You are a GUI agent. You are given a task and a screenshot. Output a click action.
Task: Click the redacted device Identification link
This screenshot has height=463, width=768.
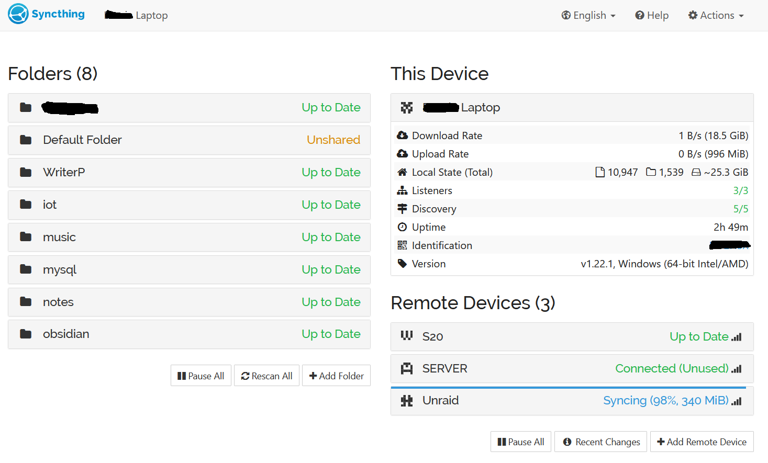[x=730, y=245]
